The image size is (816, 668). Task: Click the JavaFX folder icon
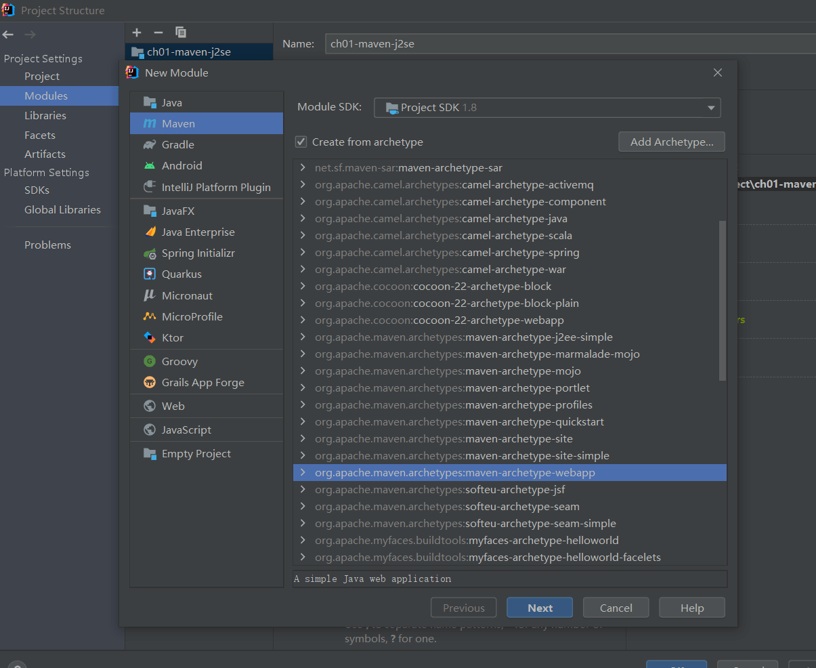click(150, 211)
